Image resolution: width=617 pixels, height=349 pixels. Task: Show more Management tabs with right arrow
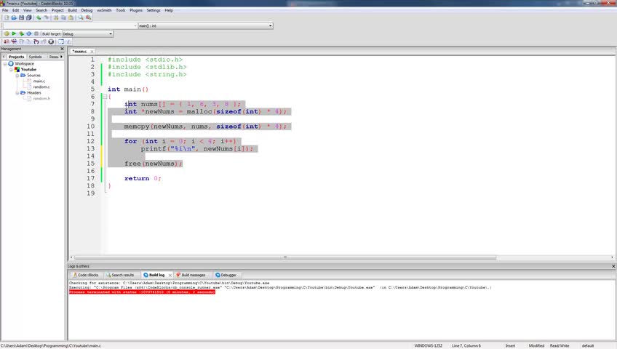(x=61, y=57)
